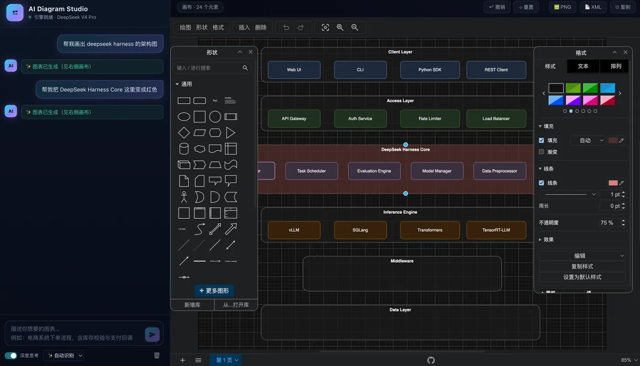Pick the parallelogram shape from the shapes palette
This screenshot has width=640, height=366.
pyautogui.click(x=200, y=133)
